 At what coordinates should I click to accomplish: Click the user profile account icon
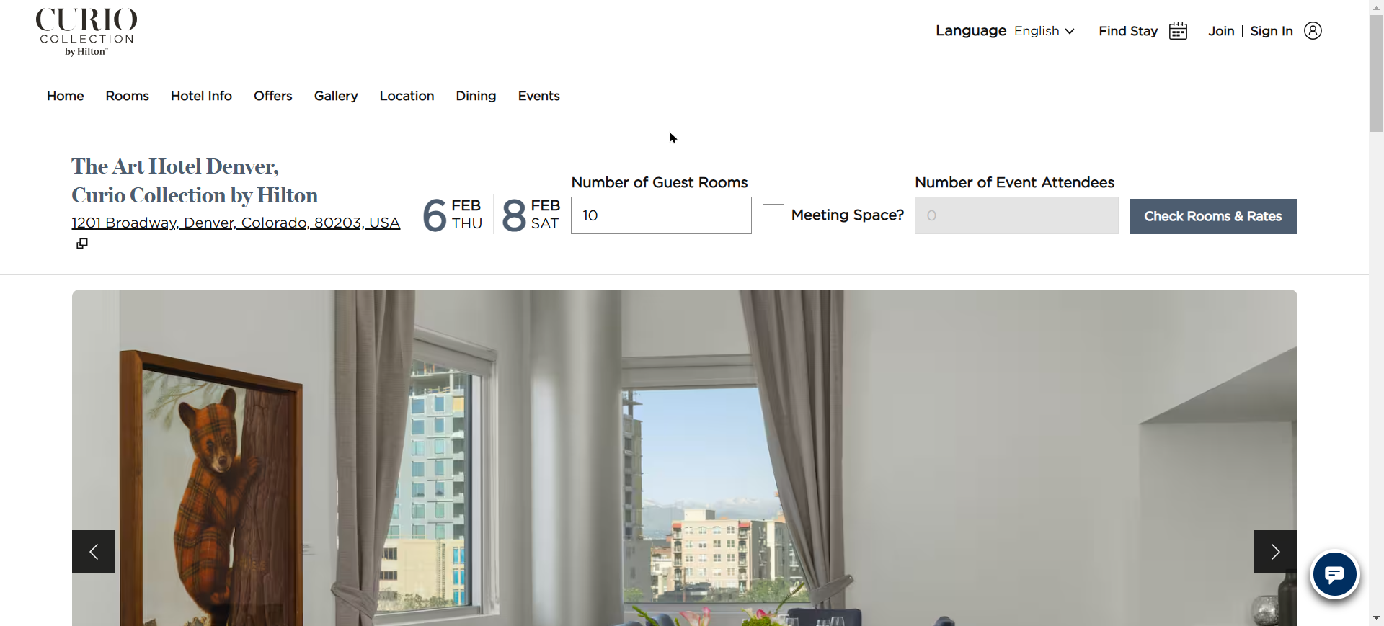[x=1313, y=31]
